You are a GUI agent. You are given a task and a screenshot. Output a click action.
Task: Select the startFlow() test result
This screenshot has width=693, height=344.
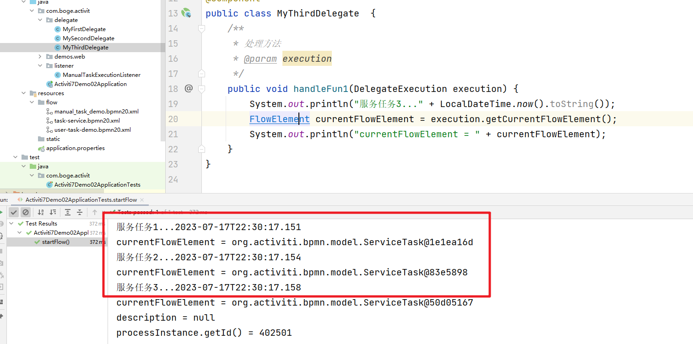tap(56, 242)
